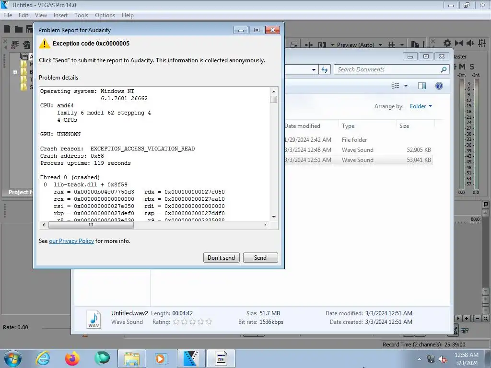Image resolution: width=491 pixels, height=368 pixels.
Task: Click the timeline scroll right arrow button
Action: 458,319
